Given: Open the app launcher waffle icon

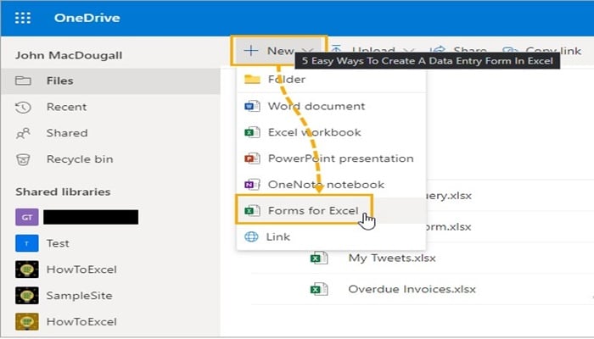Looking at the screenshot, I should pos(23,18).
